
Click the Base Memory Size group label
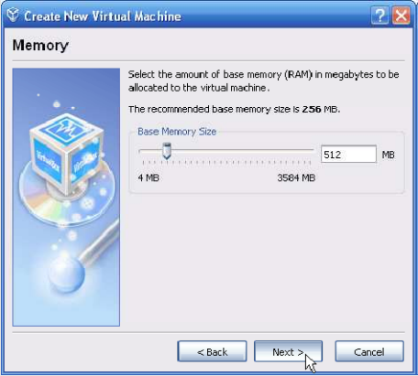point(177,132)
